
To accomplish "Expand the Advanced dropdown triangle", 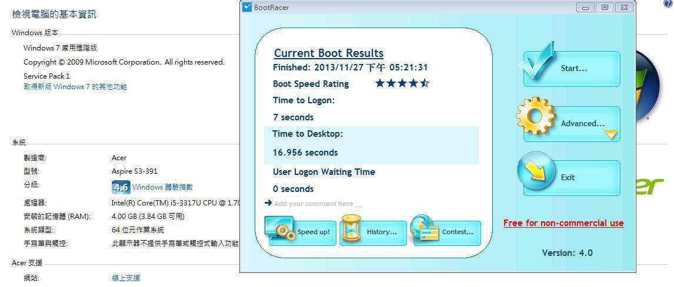I will [611, 135].
